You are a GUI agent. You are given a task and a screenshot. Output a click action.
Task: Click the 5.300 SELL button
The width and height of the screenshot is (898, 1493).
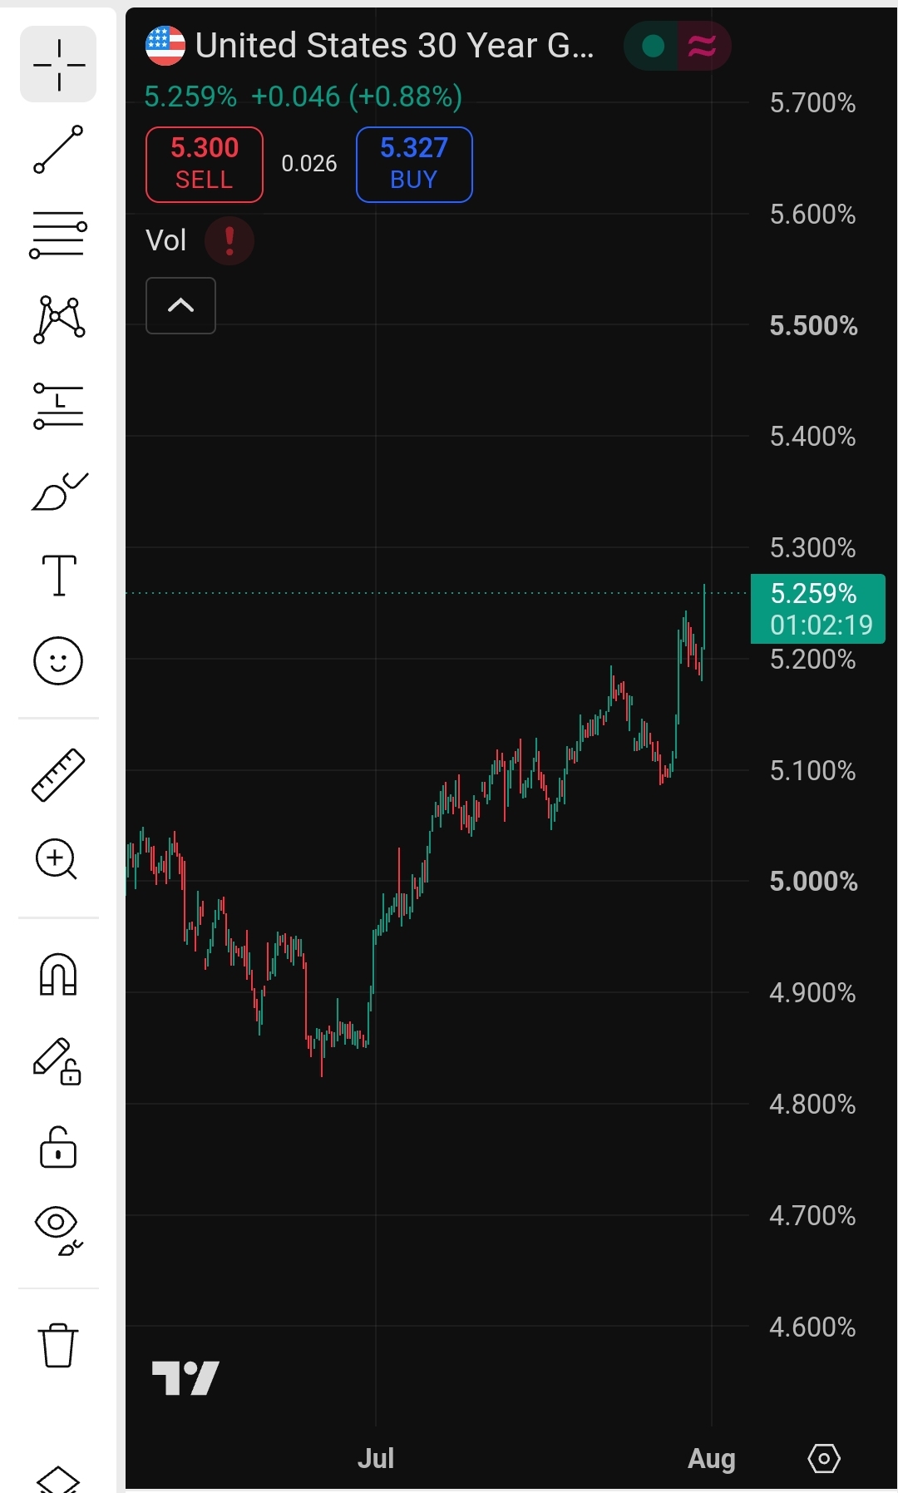205,165
